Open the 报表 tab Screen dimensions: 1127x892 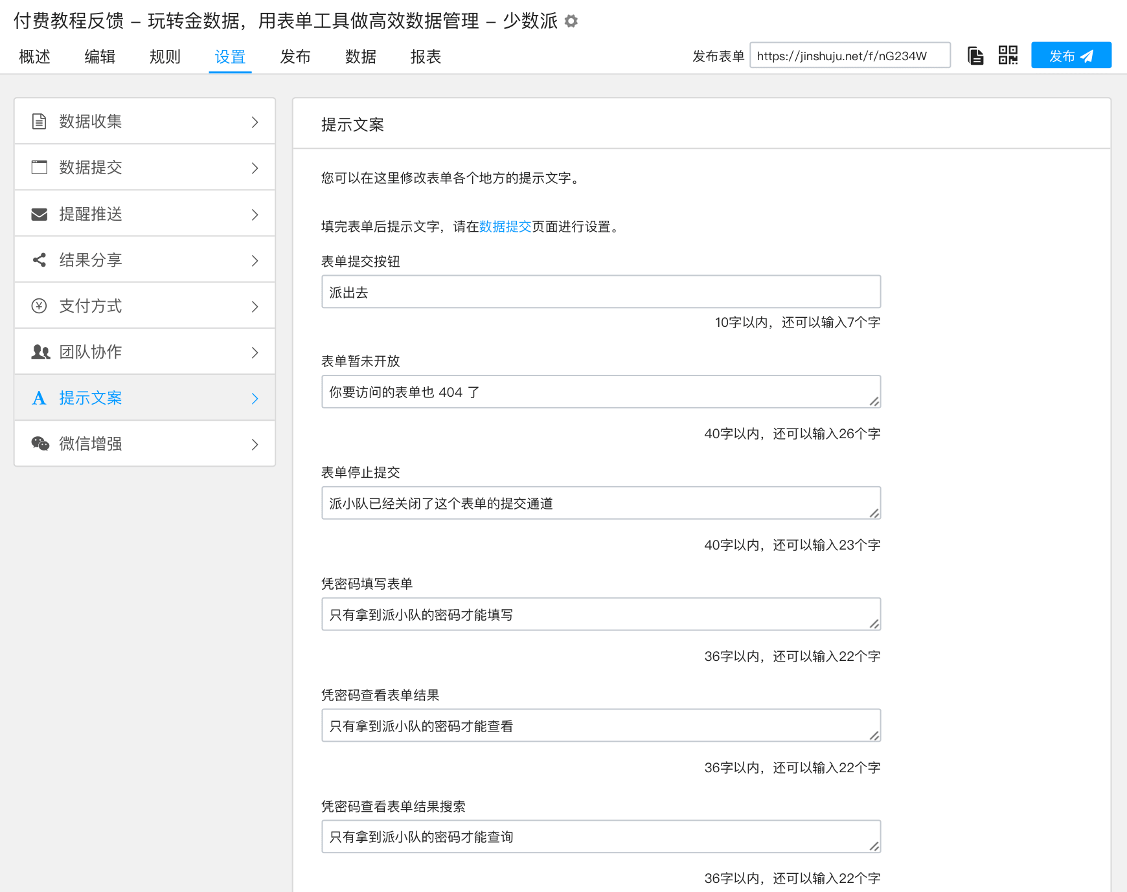(x=426, y=57)
